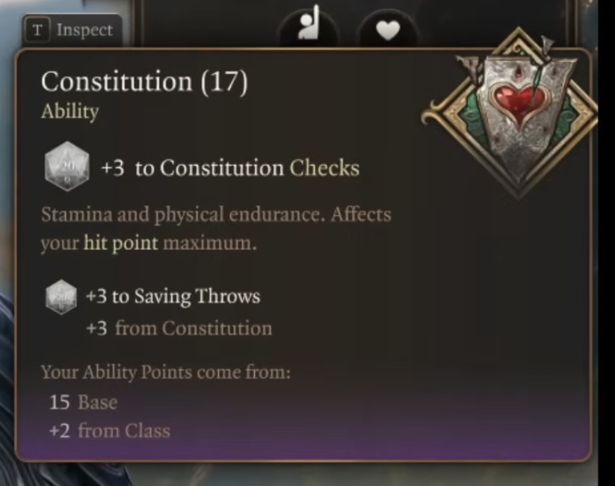Click the Inspect button

(72, 31)
